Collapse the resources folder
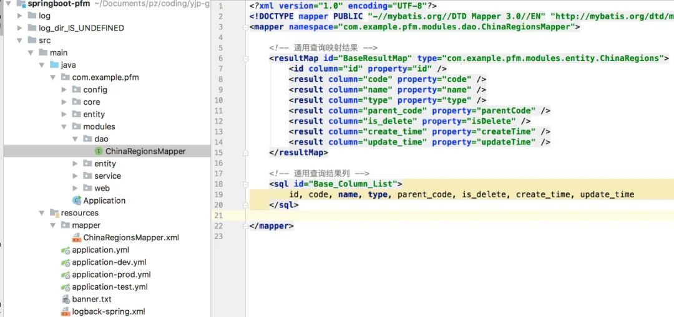The height and width of the screenshot is (317, 674). pyautogui.click(x=42, y=213)
